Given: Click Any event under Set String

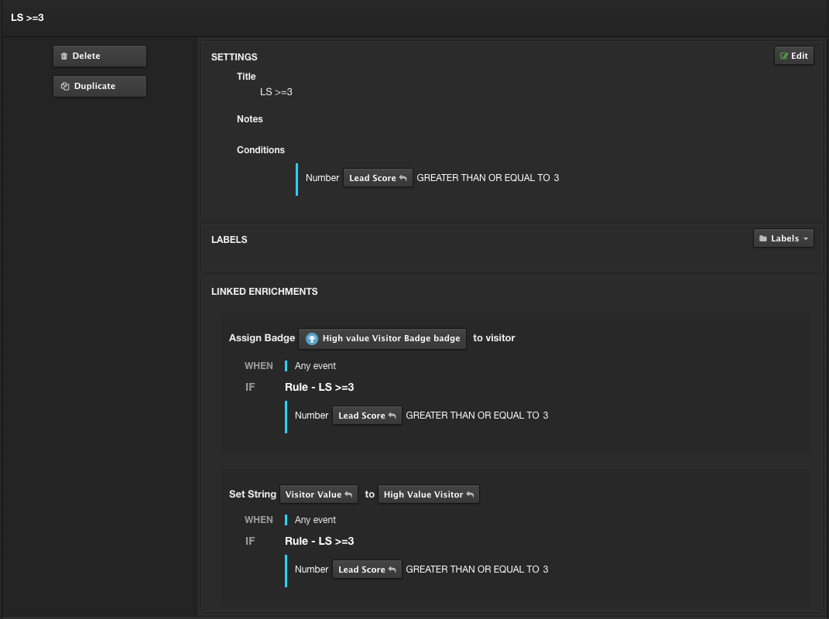Looking at the screenshot, I should tap(315, 520).
